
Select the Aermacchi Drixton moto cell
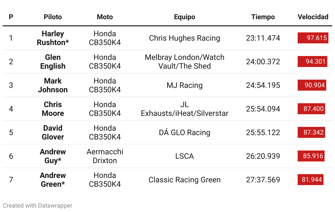coord(105,156)
